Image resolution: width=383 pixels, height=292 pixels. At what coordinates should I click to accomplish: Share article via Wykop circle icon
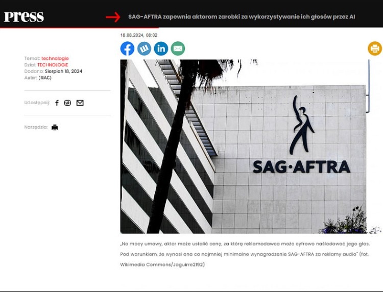(x=144, y=48)
